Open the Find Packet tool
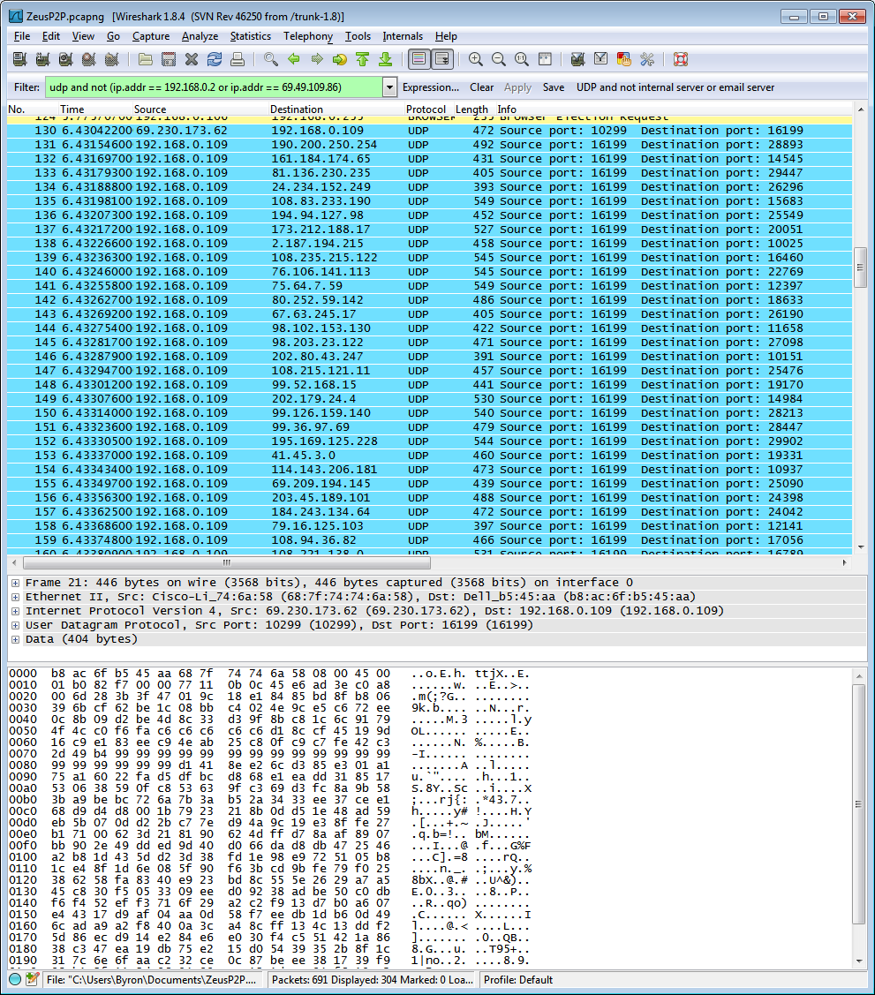875x995 pixels. click(x=270, y=59)
